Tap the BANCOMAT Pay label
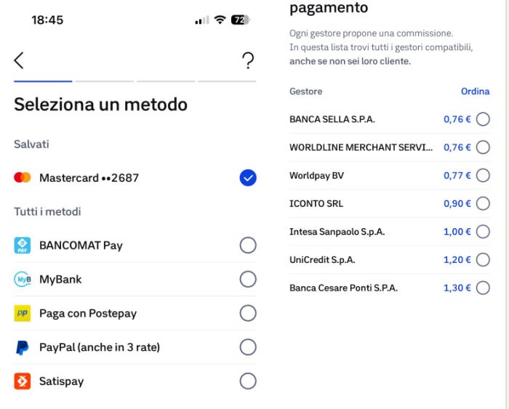Screen dimensions: 509x409 pos(81,246)
